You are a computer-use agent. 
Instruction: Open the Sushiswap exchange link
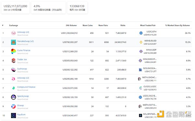click(22, 69)
